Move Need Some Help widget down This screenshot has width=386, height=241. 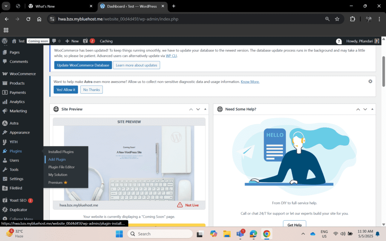[365, 109]
